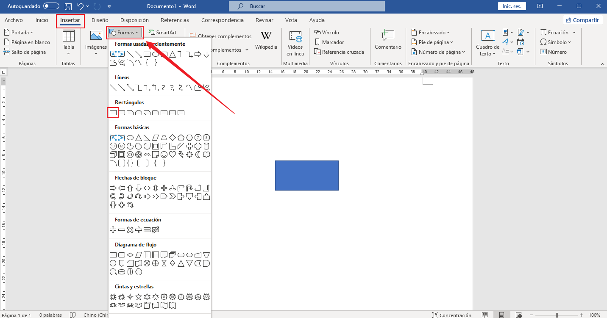Insert a Marcador bookmark
The height and width of the screenshot is (318, 607).
pyautogui.click(x=329, y=42)
